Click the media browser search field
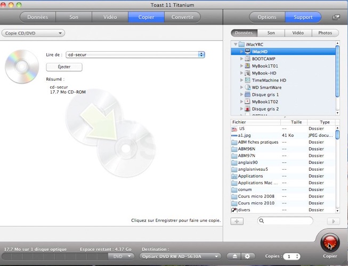 click(x=286, y=221)
